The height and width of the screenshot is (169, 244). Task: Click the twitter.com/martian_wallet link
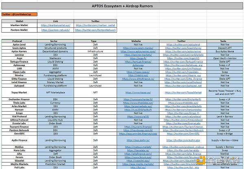point(95,25)
